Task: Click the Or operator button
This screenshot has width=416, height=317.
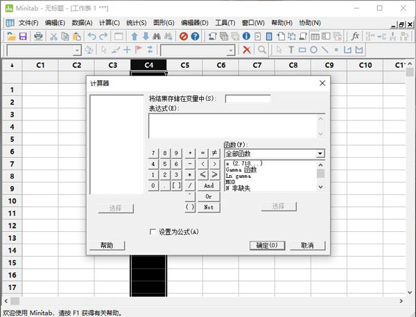Action: tap(209, 197)
